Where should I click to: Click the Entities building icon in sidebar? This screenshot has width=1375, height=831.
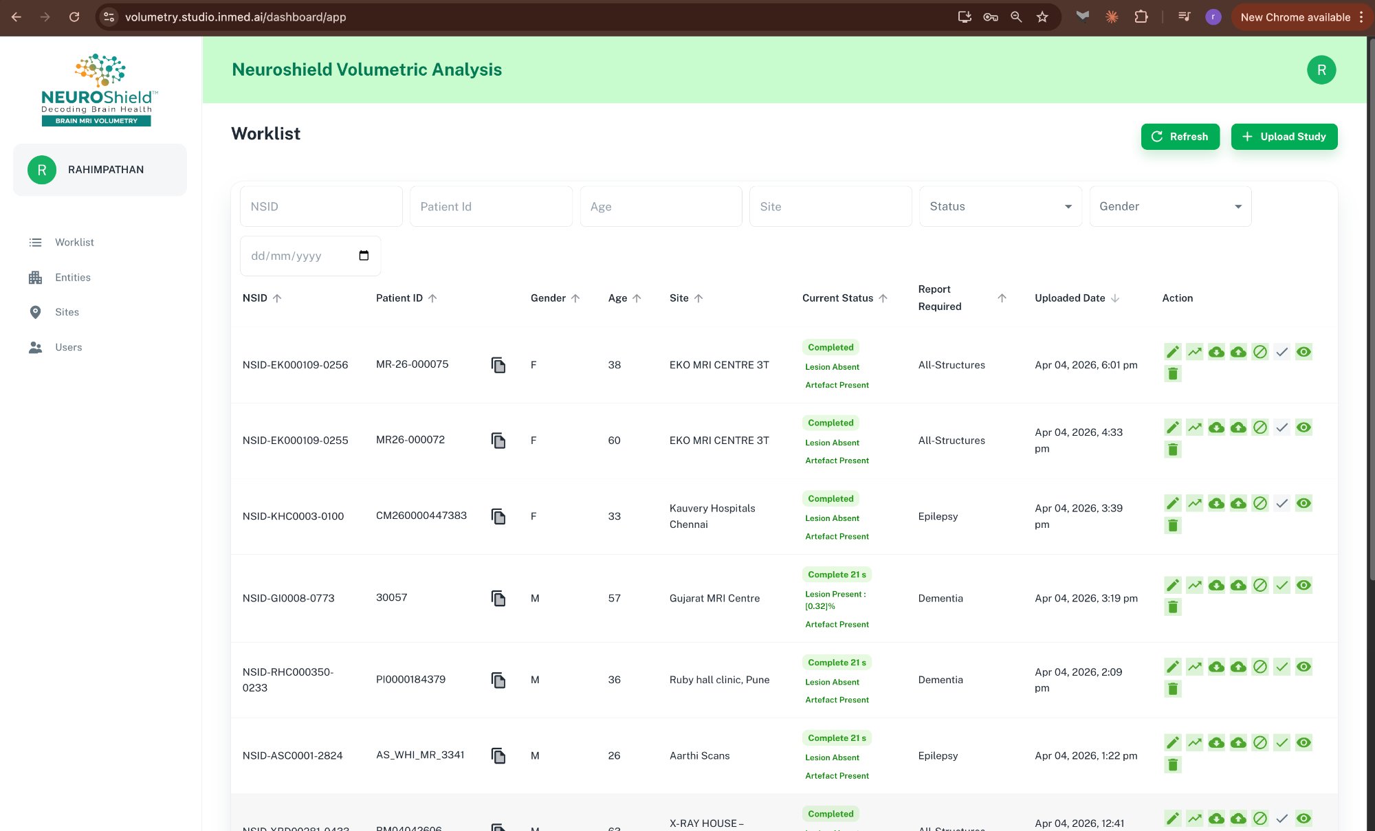35,277
